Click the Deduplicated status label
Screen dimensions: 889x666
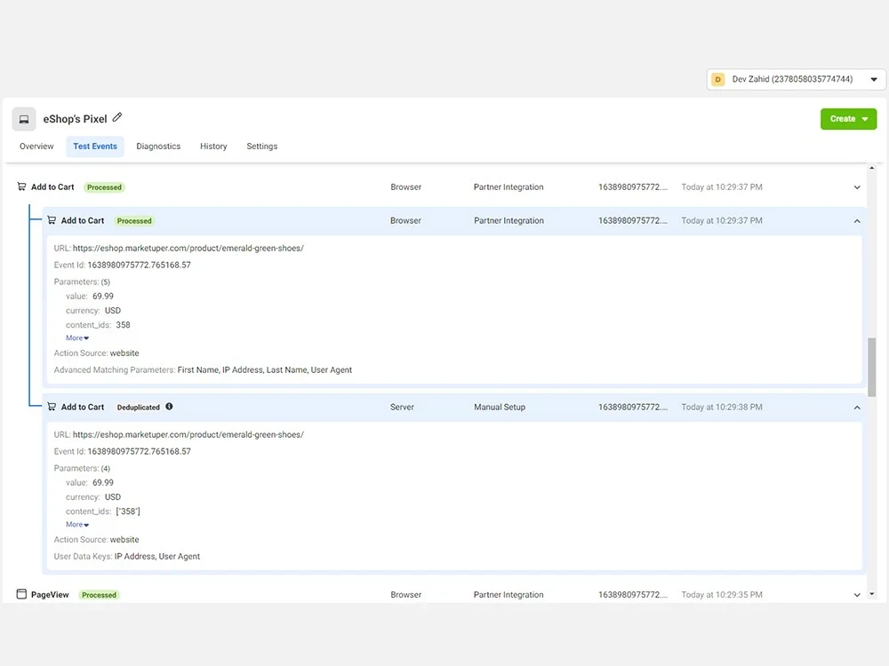pos(139,408)
